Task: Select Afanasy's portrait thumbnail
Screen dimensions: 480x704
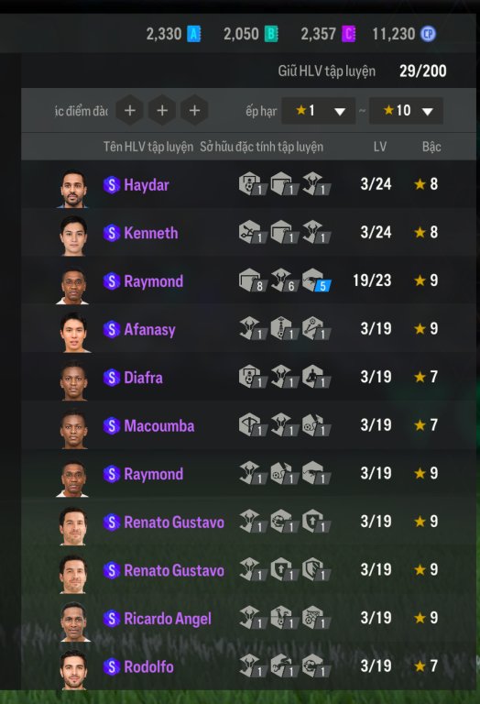Action: pos(73,332)
